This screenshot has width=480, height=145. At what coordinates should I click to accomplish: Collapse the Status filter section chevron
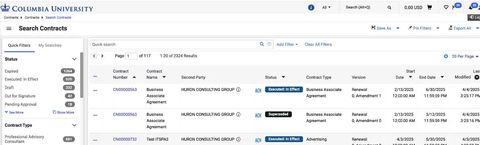tap(74, 59)
